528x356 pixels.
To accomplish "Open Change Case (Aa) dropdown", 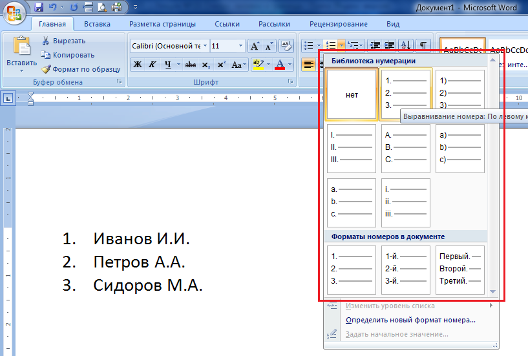I will [238, 65].
